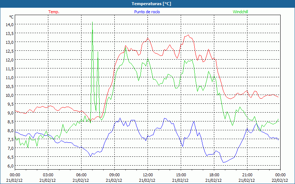Click the 21:00 time axis label
This screenshot has width=295, height=184.
(x=247, y=175)
